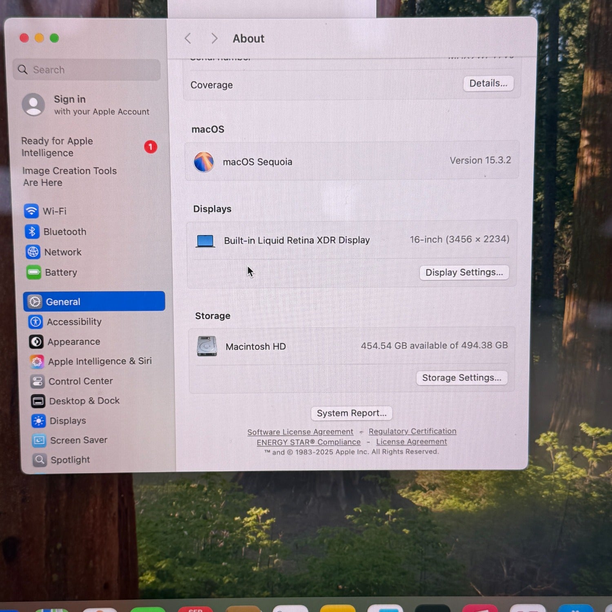The image size is (612, 612).
Task: Click the macOS Sequoia logo icon
Action: tap(204, 162)
